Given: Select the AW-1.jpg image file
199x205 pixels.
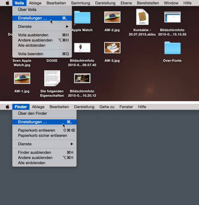Looking at the screenshot, I should 22,78.
